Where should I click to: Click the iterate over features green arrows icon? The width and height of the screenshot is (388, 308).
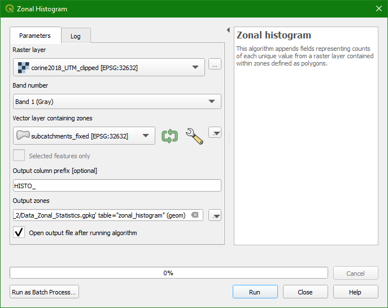(x=169, y=136)
